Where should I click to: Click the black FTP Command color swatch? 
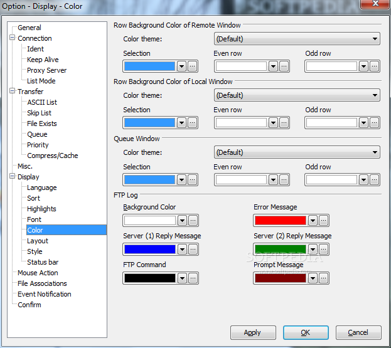[x=150, y=278]
